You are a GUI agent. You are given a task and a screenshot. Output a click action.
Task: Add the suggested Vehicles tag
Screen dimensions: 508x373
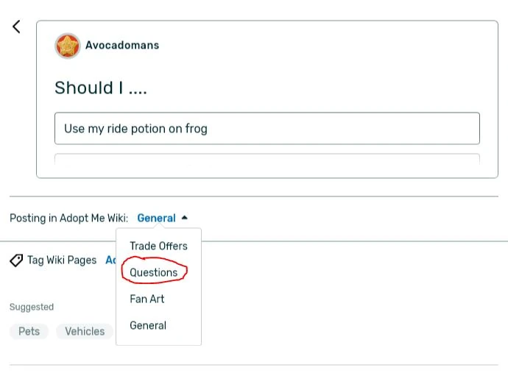(x=85, y=331)
